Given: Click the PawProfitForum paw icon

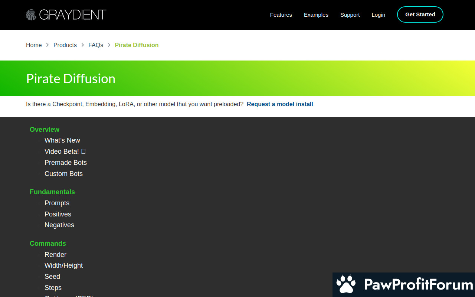Looking at the screenshot, I should coord(346,284).
